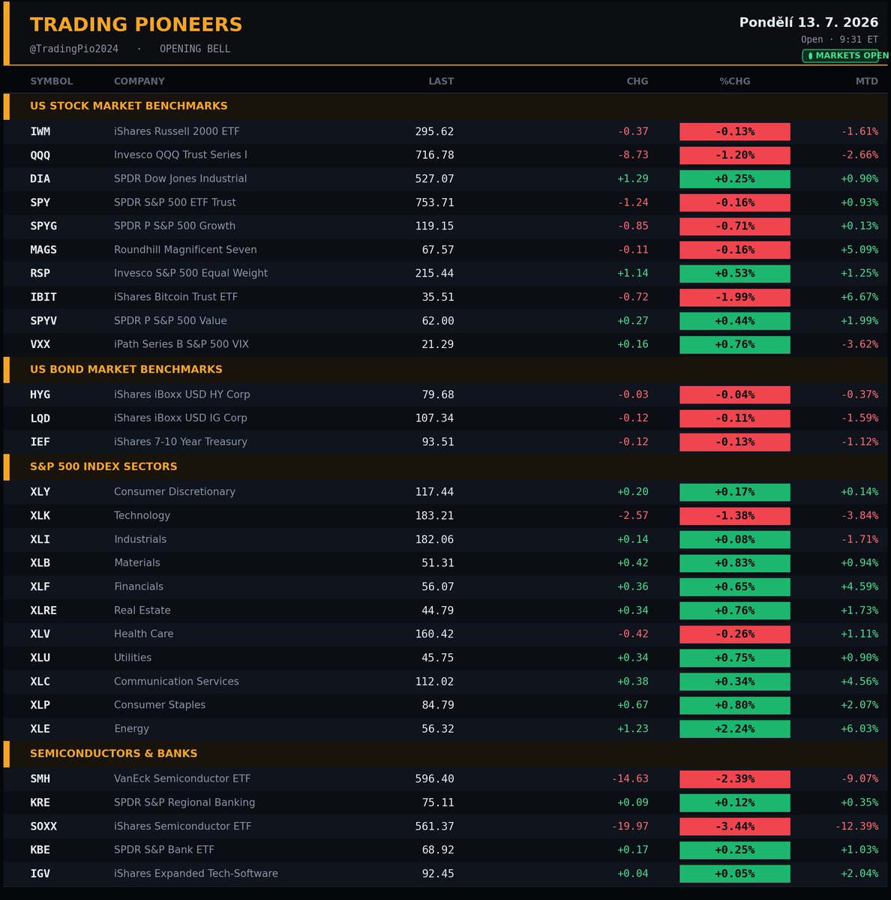The height and width of the screenshot is (900, 891).
Task: Click the XLC last price 112.02
Action: tap(435, 682)
